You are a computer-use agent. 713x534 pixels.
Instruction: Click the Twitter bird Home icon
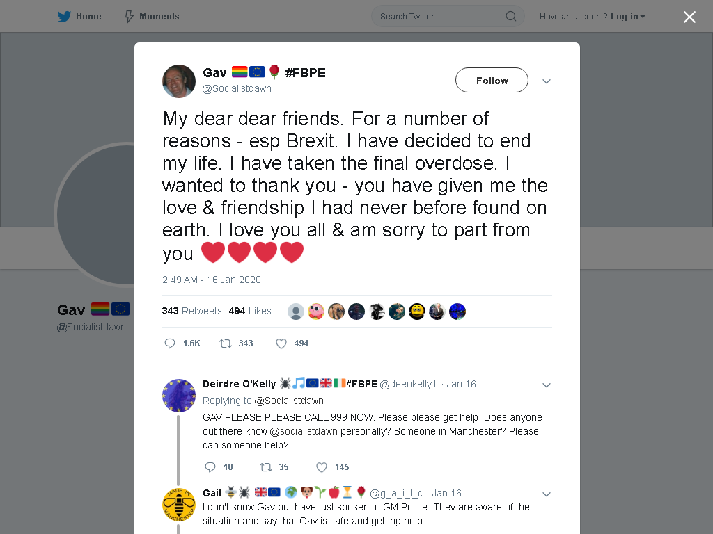coord(64,17)
